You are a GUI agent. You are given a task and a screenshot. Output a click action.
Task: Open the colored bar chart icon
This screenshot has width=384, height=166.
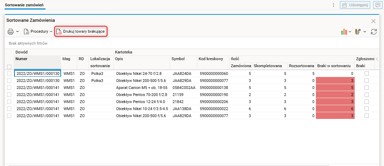tap(344, 32)
